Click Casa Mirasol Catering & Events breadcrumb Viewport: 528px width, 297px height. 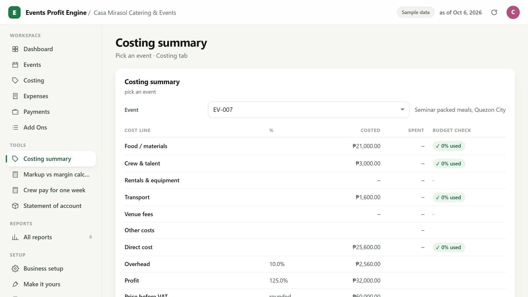coord(135,13)
